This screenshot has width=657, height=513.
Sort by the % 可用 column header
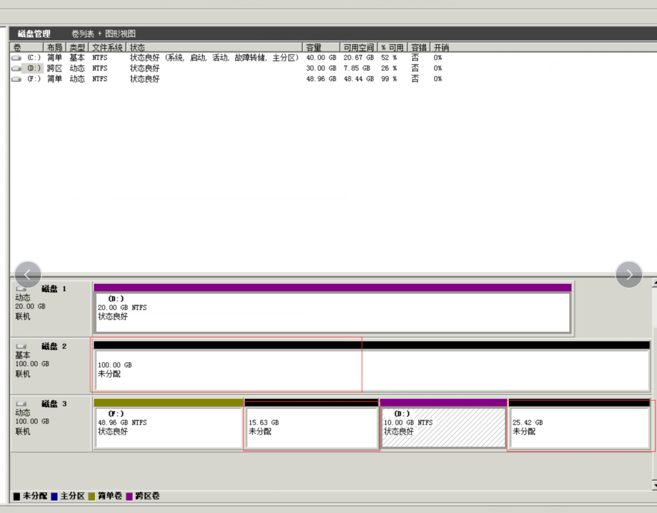pyautogui.click(x=393, y=47)
